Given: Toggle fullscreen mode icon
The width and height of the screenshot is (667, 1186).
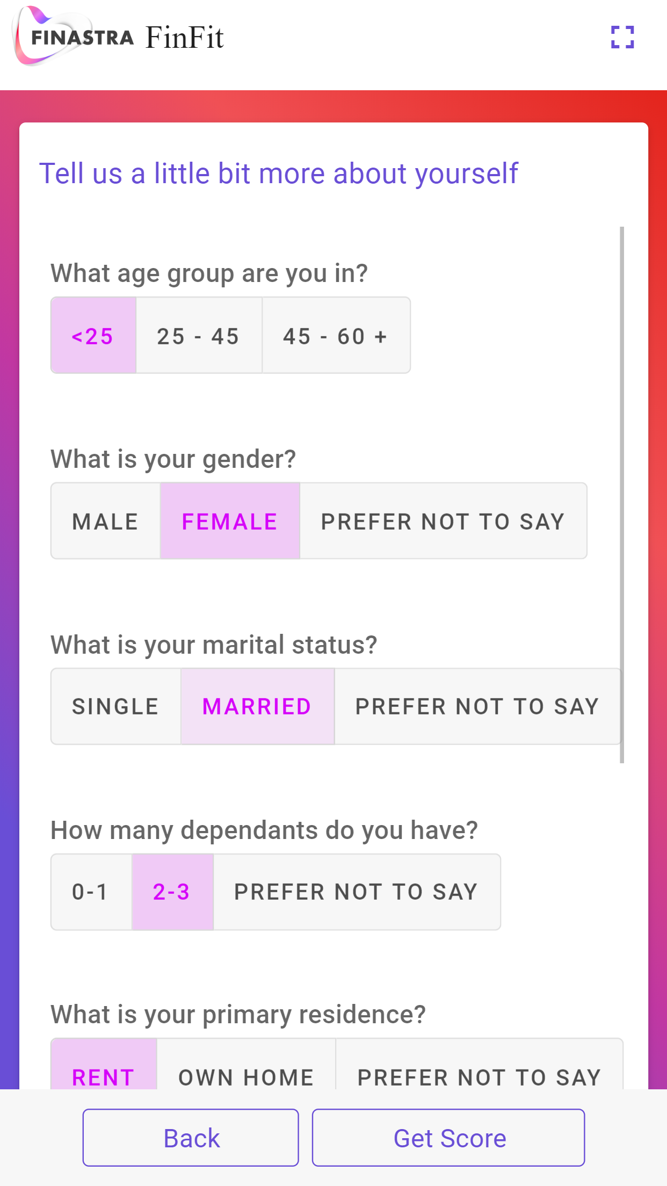Looking at the screenshot, I should pos(622,37).
